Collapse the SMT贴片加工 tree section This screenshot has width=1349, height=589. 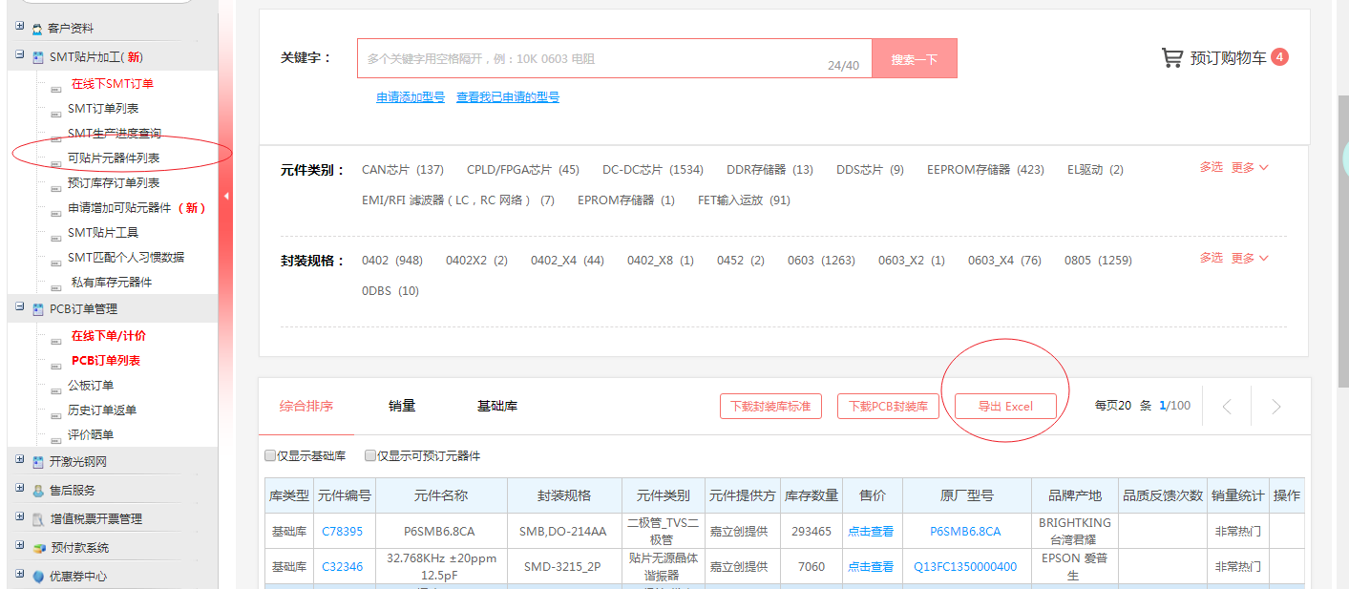click(x=20, y=56)
